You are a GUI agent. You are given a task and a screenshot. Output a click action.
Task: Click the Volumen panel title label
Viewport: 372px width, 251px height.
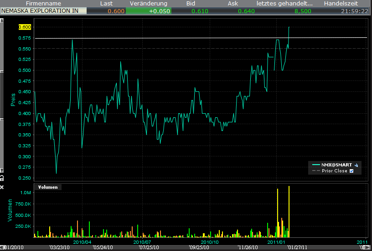tap(47, 187)
